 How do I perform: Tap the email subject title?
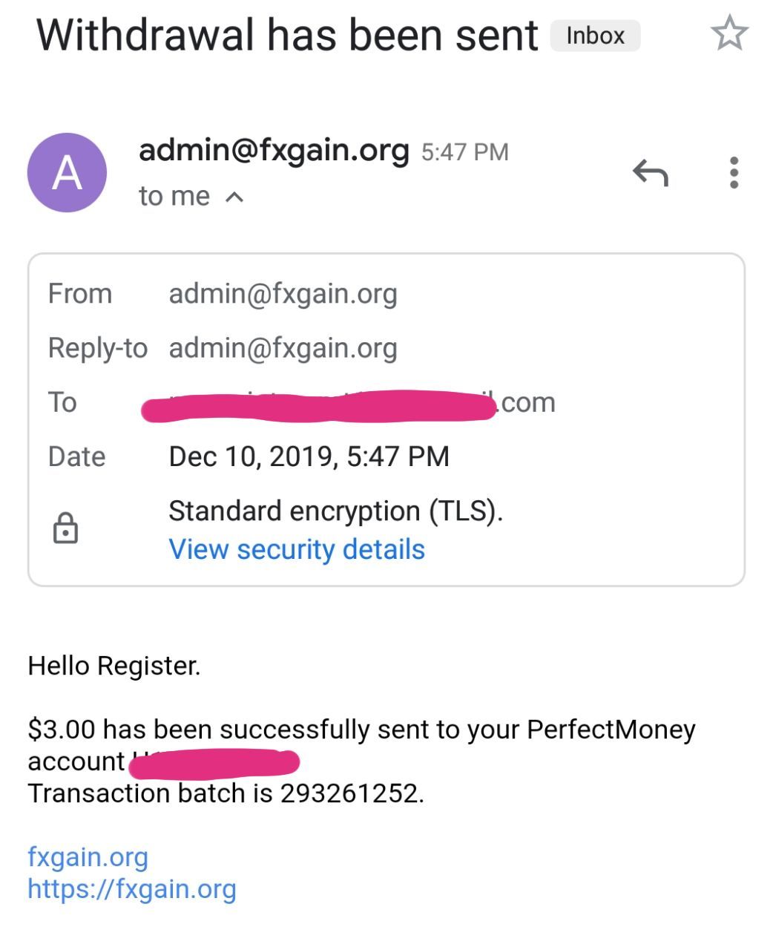tap(287, 35)
